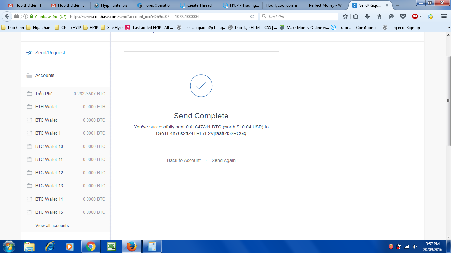Select the ETH Wallet account
The height and width of the screenshot is (253, 451).
[66, 107]
